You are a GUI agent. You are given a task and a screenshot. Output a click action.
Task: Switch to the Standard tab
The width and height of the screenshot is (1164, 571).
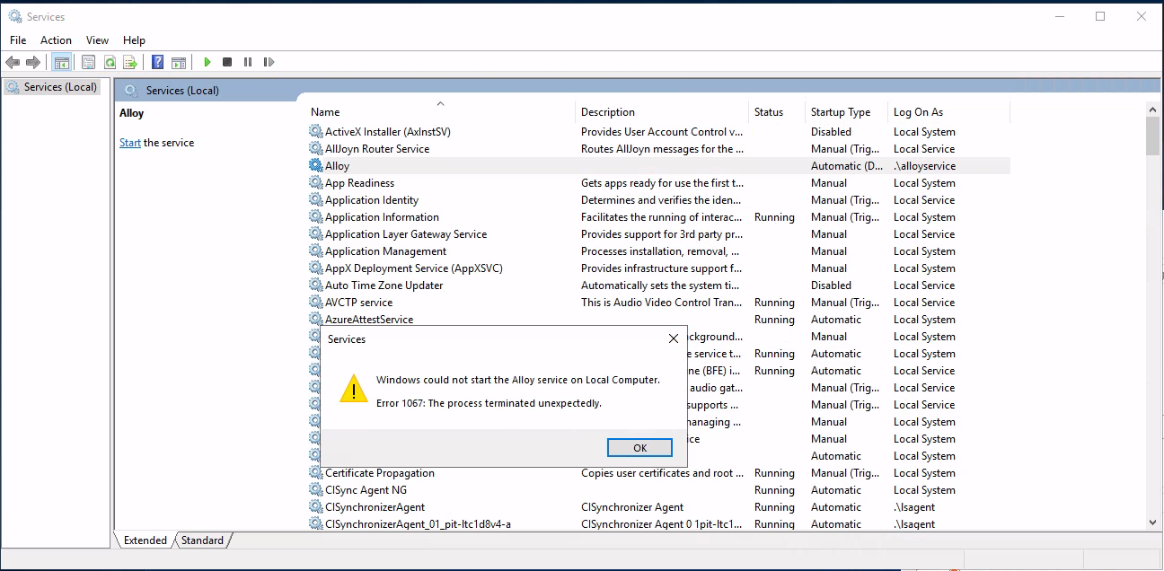coord(202,540)
